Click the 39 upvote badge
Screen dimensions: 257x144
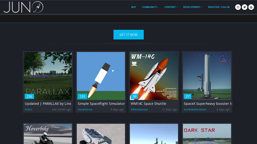134,96
